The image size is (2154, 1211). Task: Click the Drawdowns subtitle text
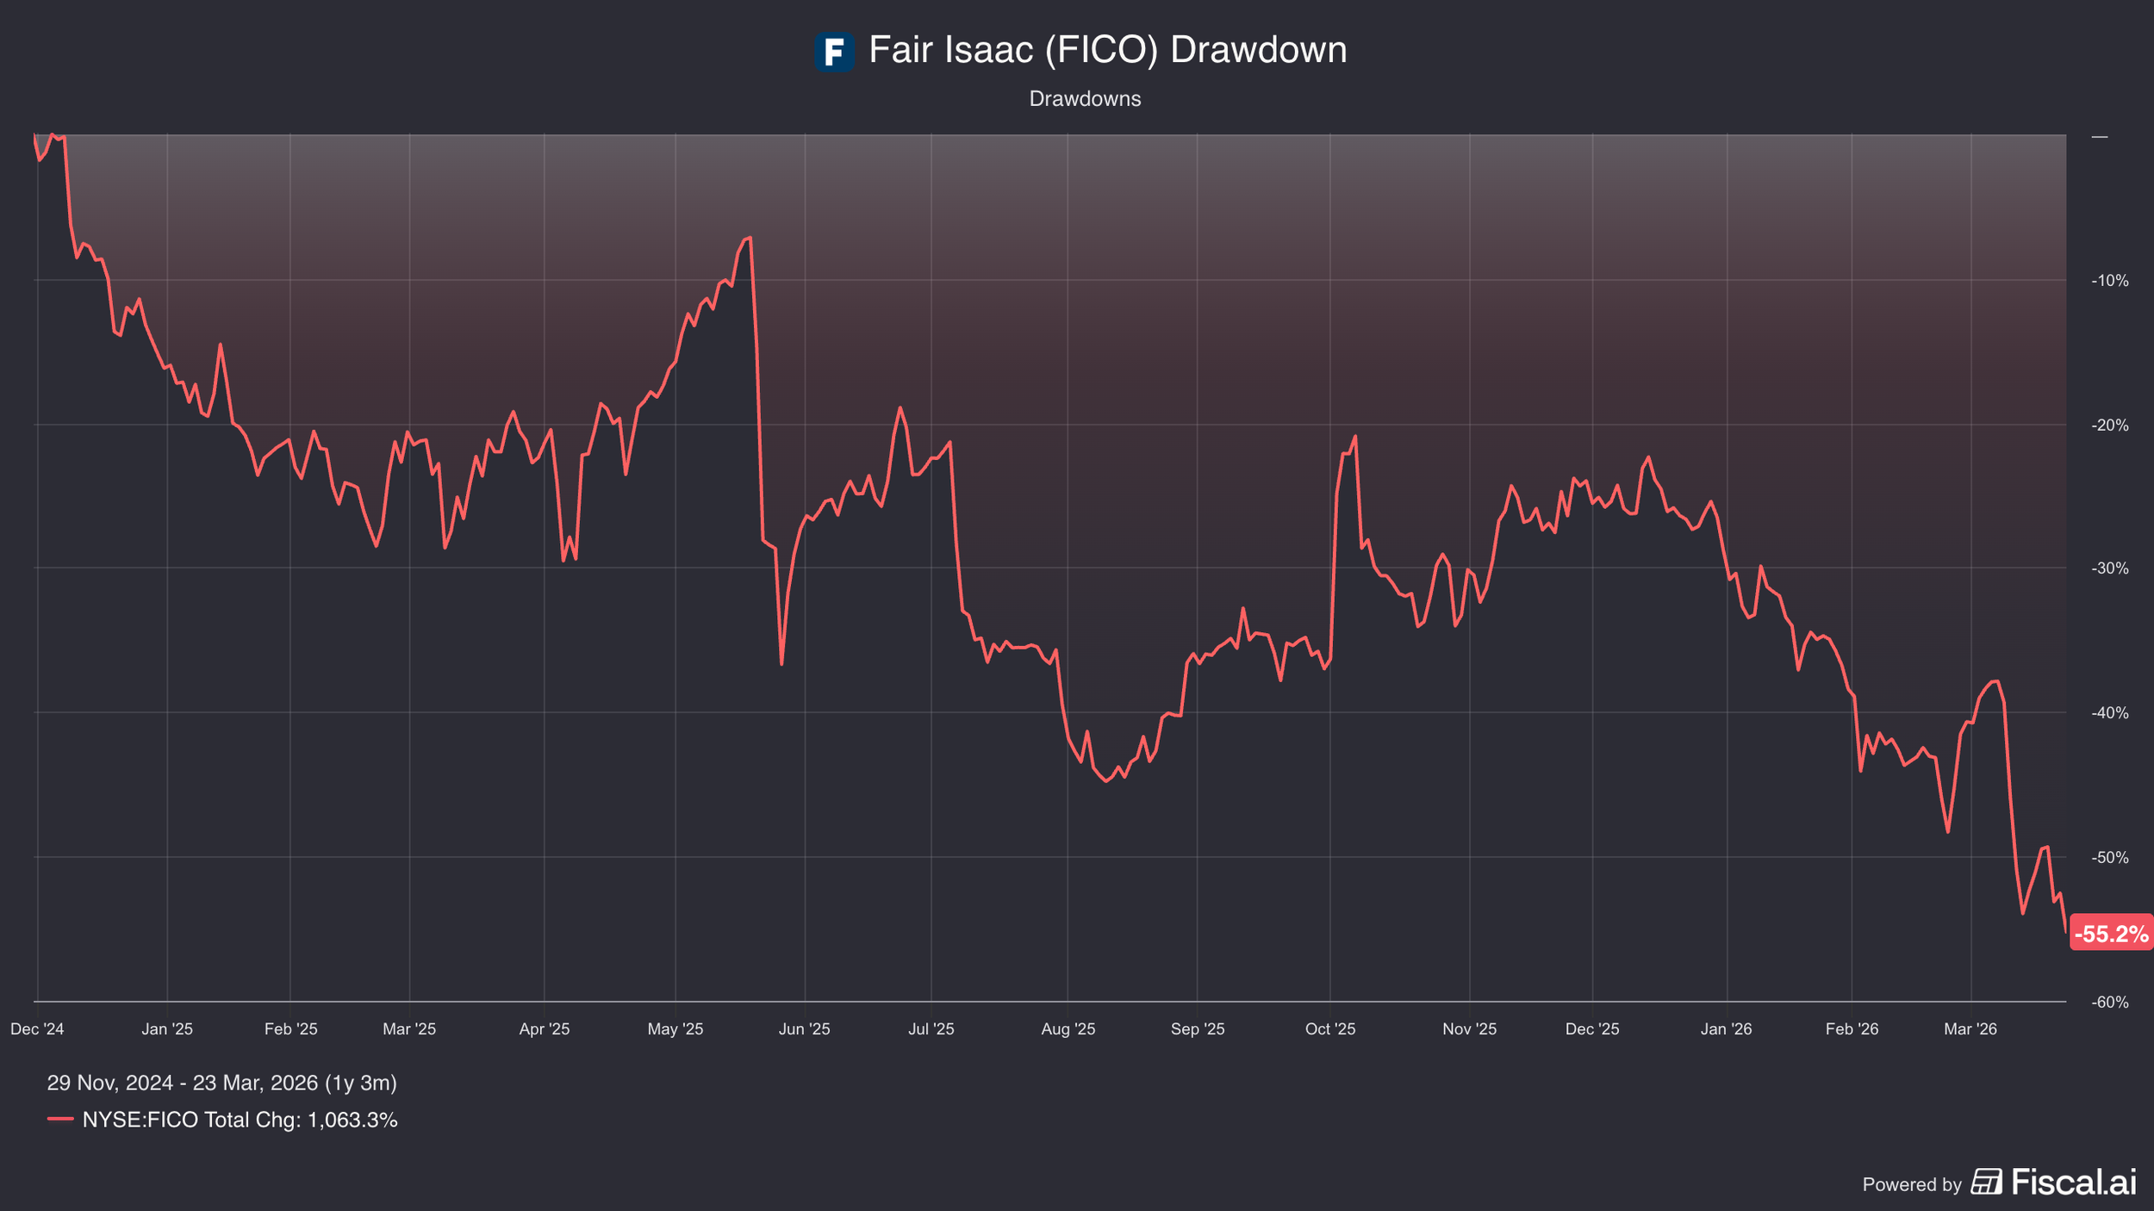pos(1085,99)
